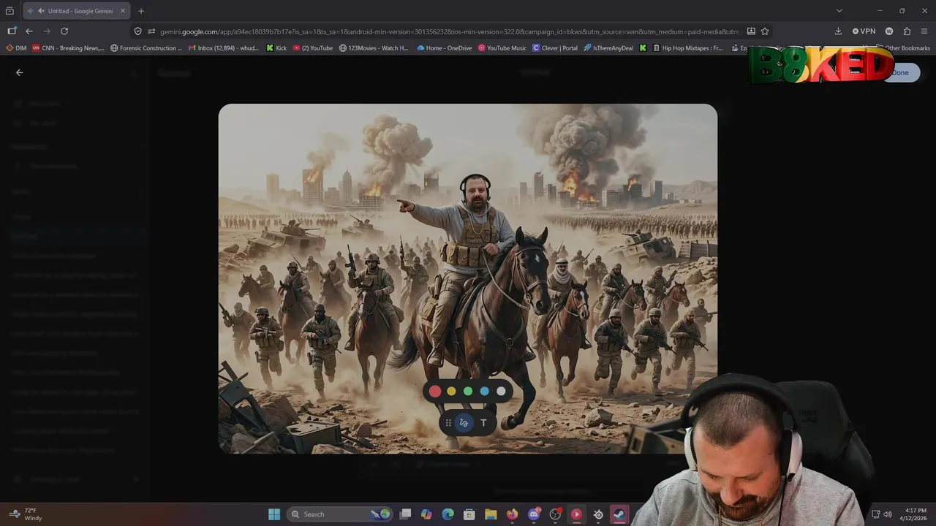936x526 pixels.
Task: Open the DIM bookmark
Action: point(16,48)
